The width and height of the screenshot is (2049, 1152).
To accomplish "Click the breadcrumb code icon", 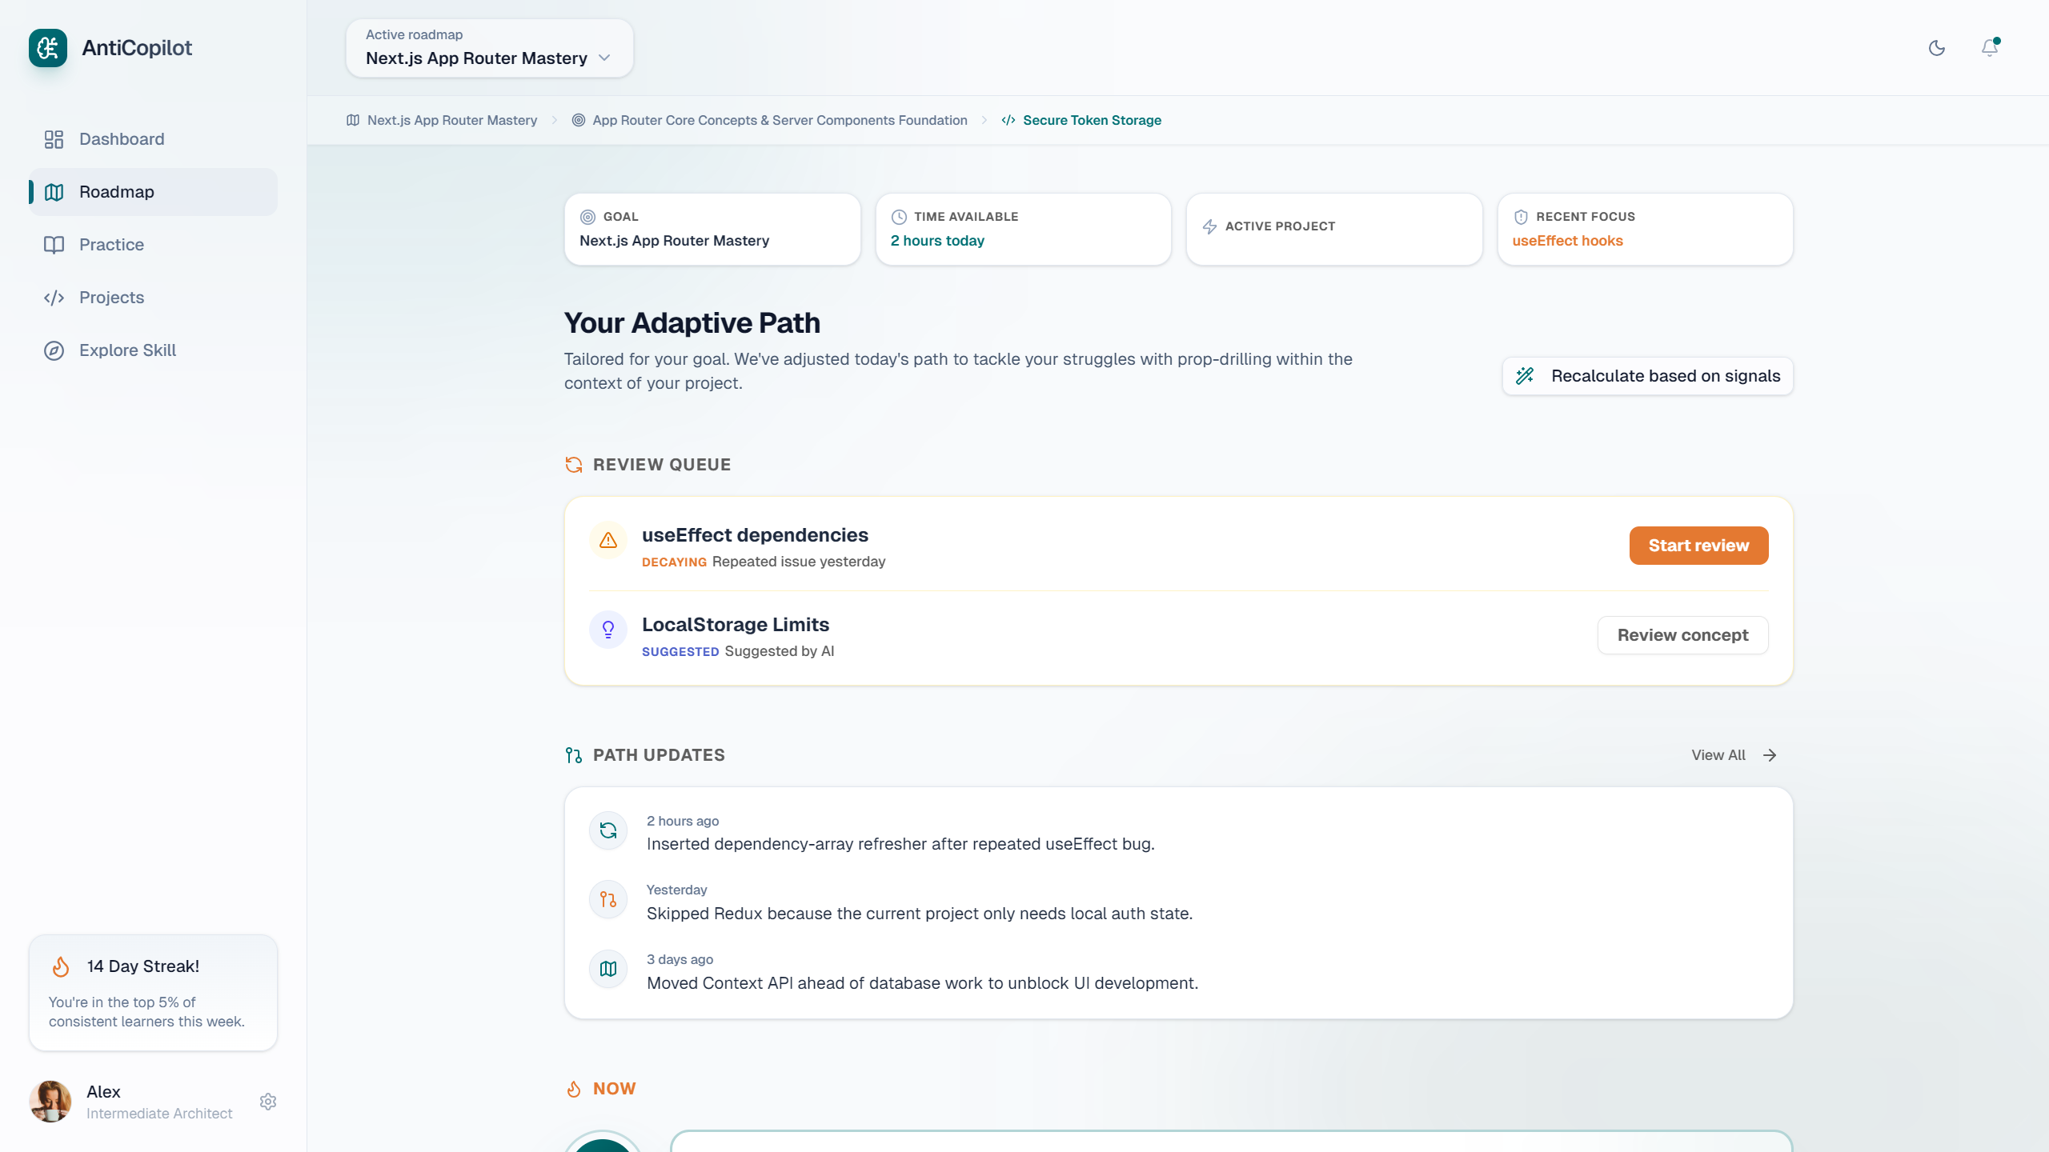I will (1008, 120).
